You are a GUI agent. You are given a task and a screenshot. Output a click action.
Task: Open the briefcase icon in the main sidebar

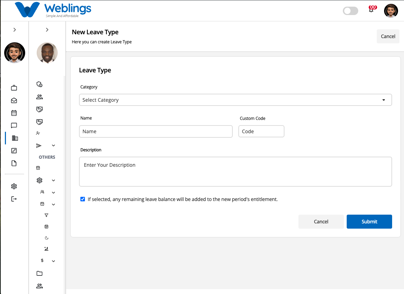coord(14,88)
